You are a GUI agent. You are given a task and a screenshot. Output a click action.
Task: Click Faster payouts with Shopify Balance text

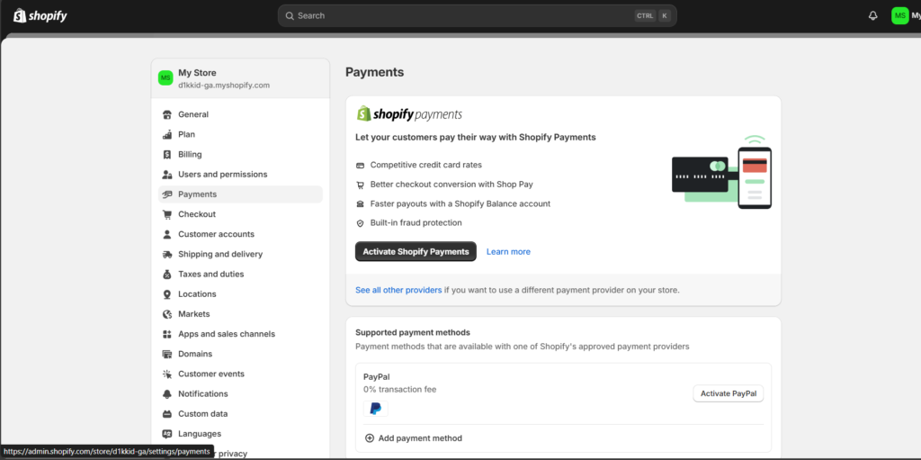[x=460, y=203]
